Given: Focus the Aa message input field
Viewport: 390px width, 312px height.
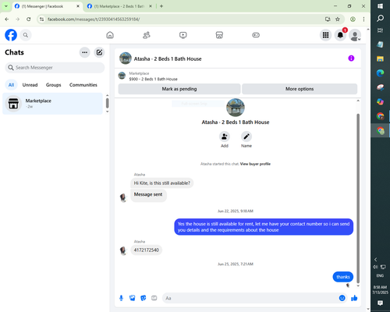Looking at the screenshot, I should coord(250,298).
